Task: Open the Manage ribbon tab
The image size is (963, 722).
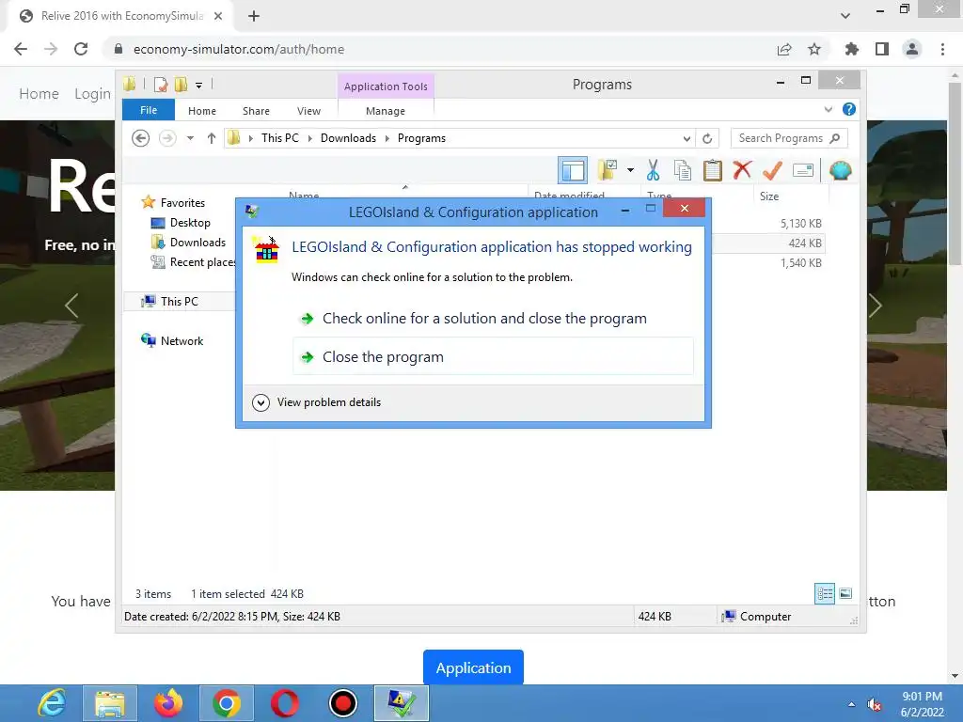Action: tap(385, 111)
